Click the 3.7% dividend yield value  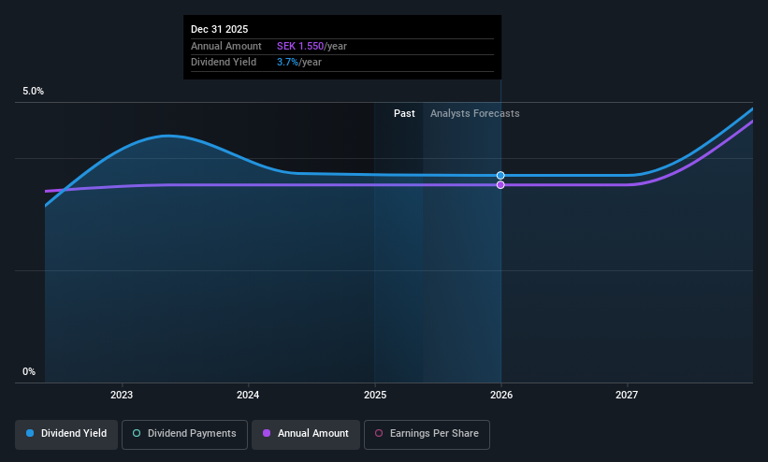coord(287,62)
